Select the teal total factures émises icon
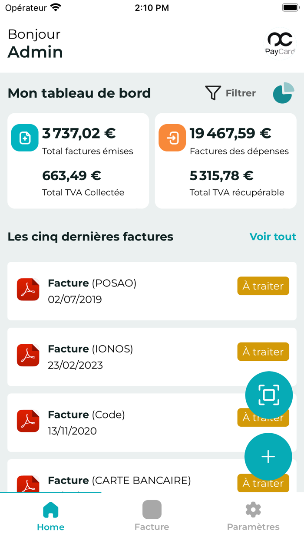The width and height of the screenshot is (304, 540). 24,137
